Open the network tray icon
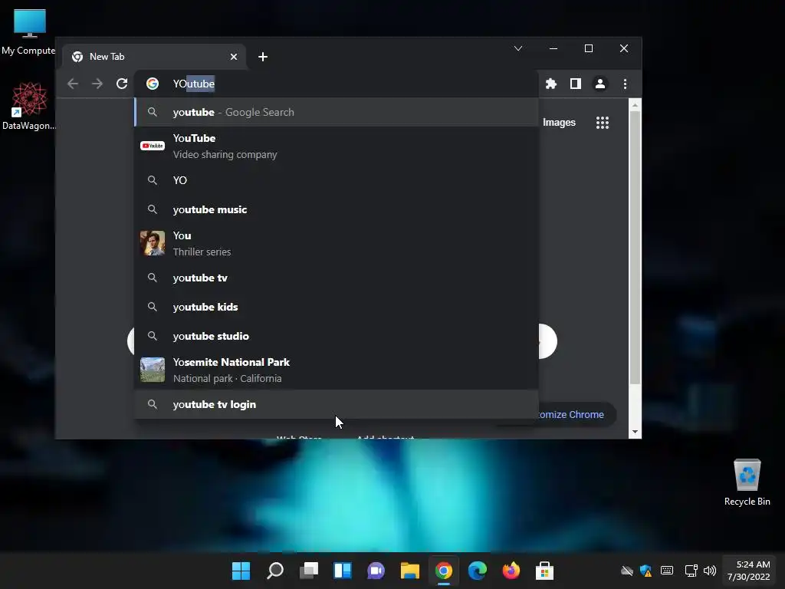 [x=691, y=571]
